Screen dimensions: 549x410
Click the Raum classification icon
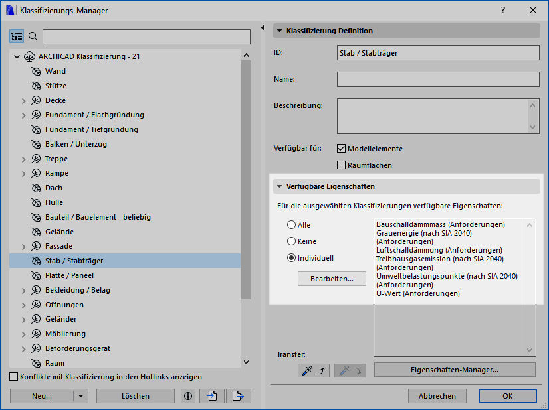(x=36, y=363)
